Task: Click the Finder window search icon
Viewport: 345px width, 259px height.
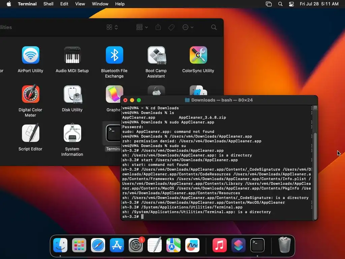Action: tap(214, 27)
